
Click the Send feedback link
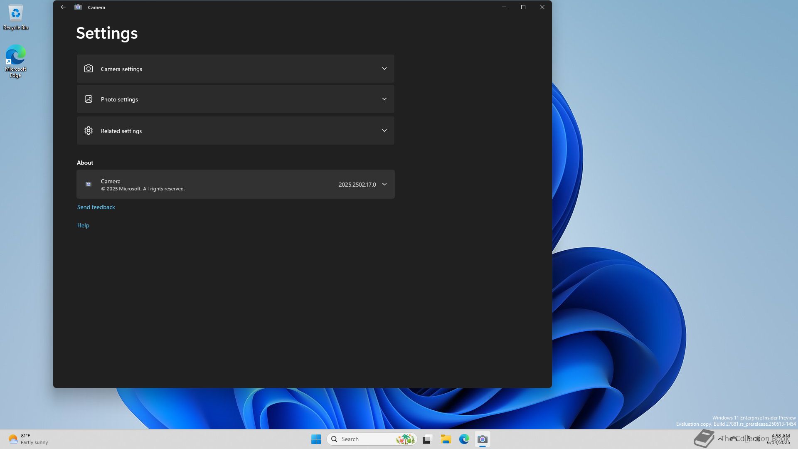click(x=96, y=207)
